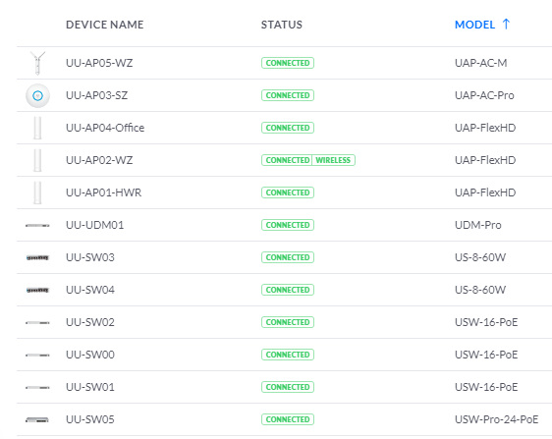552x439 pixels.
Task: Click the CONNECTED badge for UU-UDM01
Action: (288, 225)
